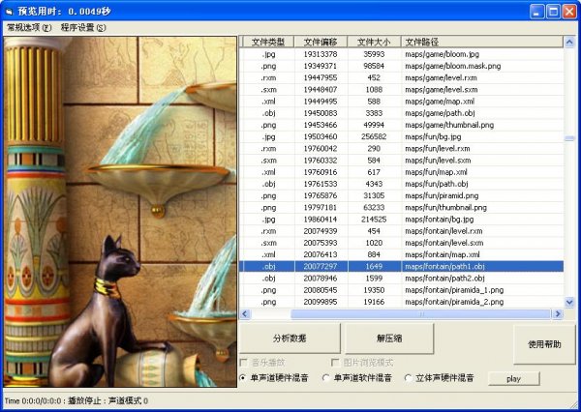Open the 程序设置 menu
Image resolution: width=581 pixels, height=412 pixels.
coord(83,27)
